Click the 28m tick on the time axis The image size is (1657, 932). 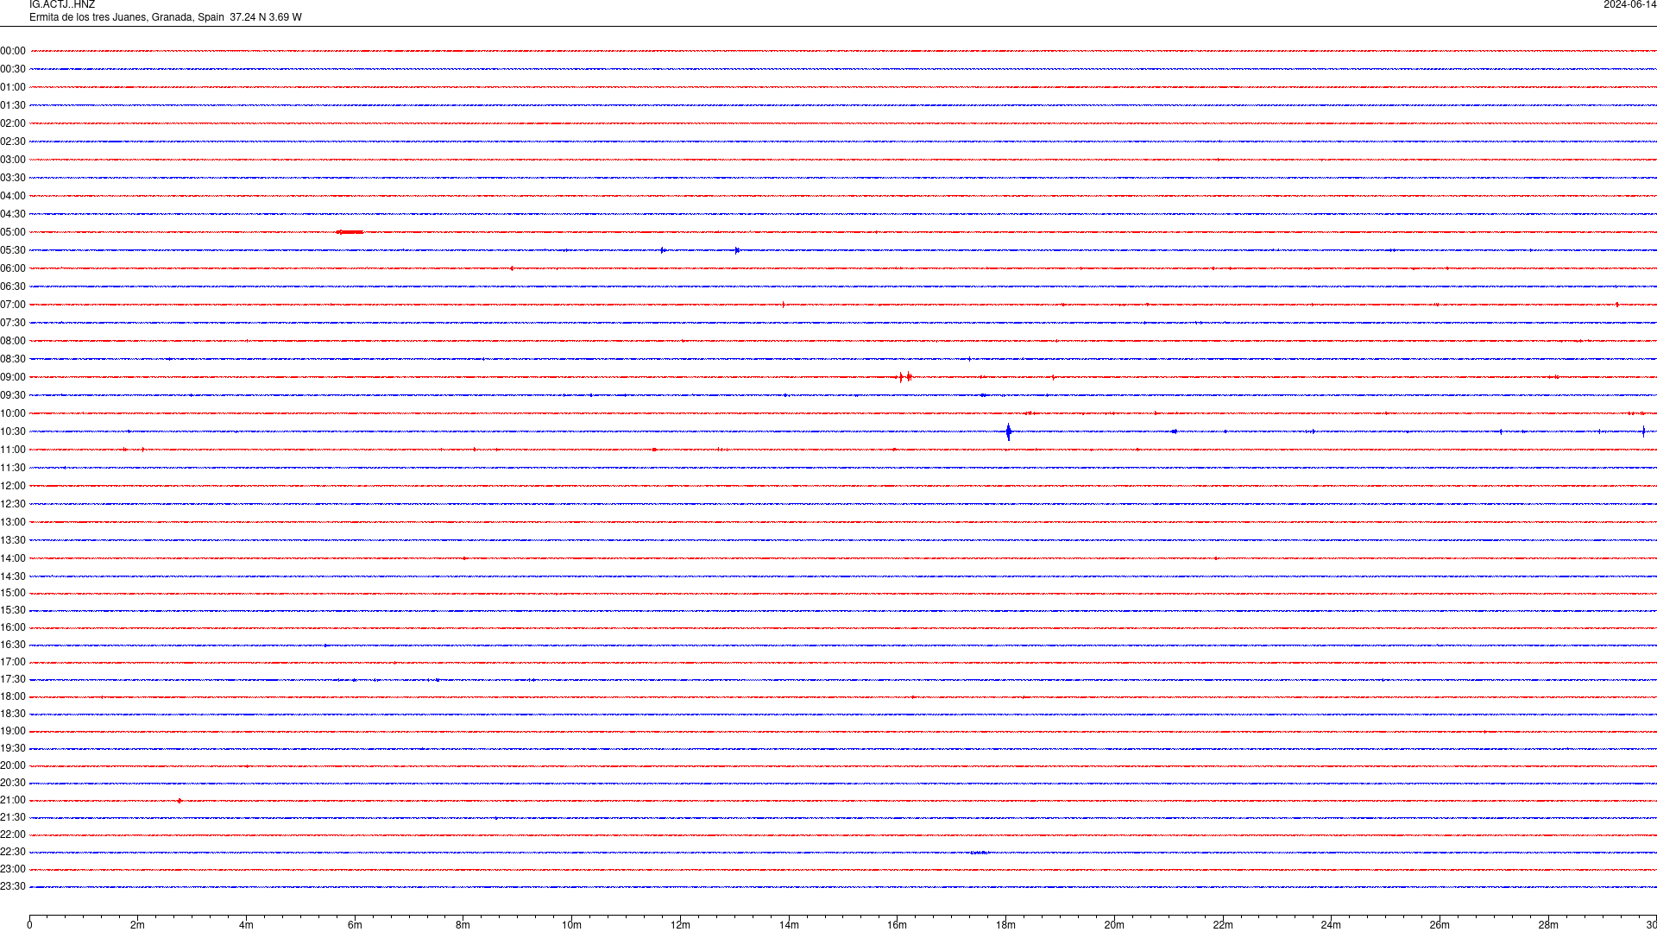pos(1548,925)
